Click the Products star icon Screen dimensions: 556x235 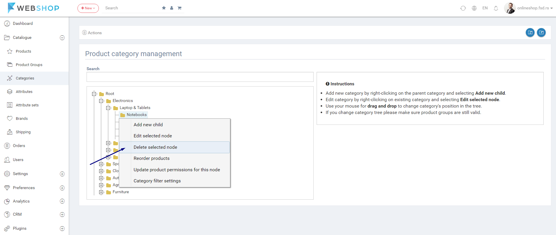point(10,51)
